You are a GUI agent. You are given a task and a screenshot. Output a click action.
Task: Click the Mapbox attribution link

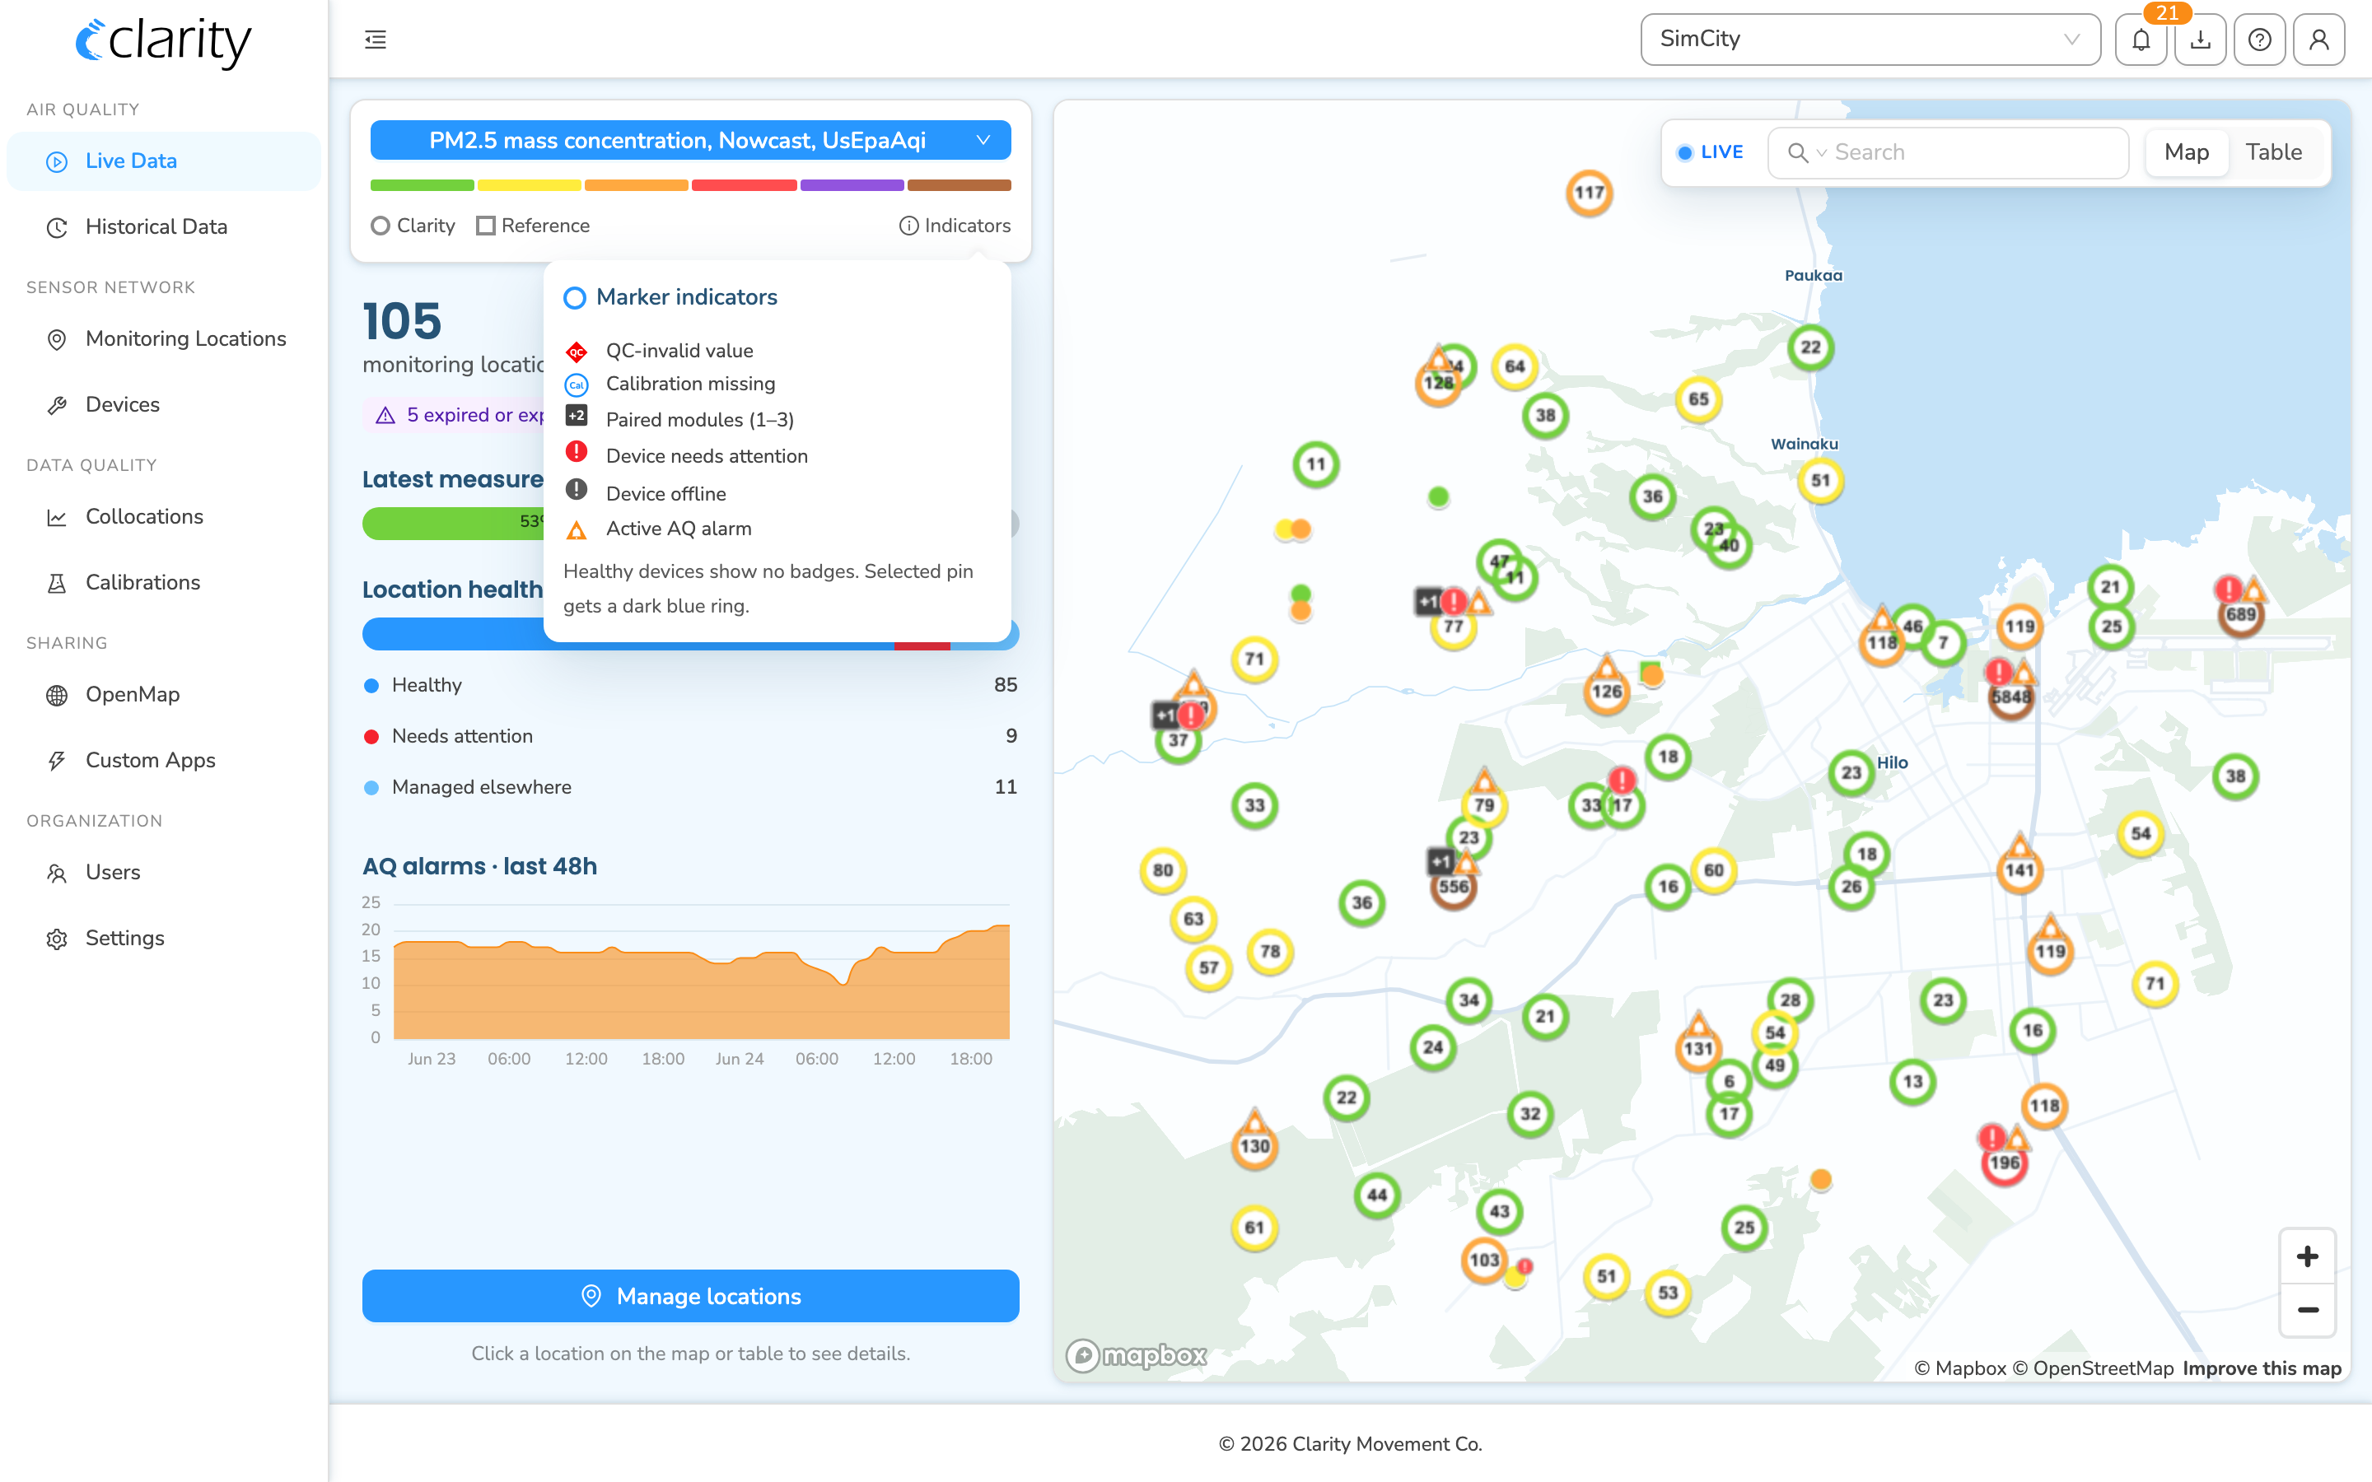click(1960, 1368)
